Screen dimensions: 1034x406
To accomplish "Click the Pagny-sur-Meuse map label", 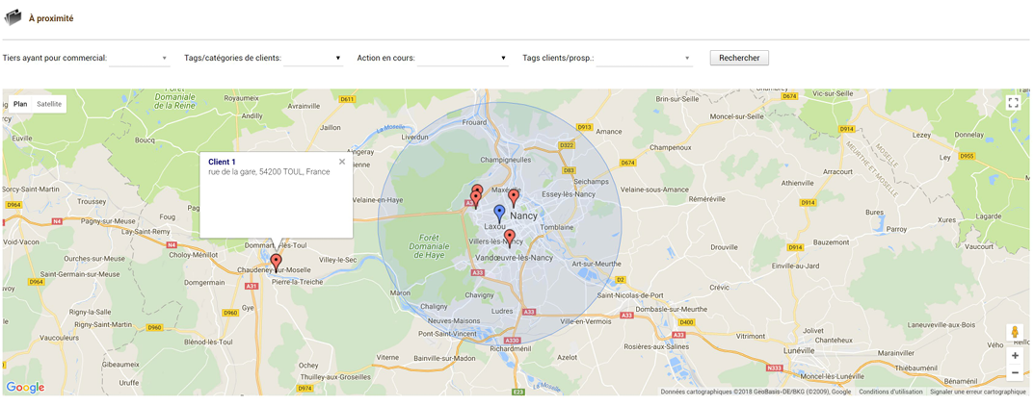I will 108,221.
